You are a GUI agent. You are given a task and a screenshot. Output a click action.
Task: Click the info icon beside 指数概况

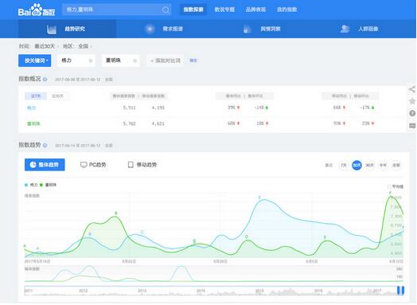pyautogui.click(x=45, y=80)
